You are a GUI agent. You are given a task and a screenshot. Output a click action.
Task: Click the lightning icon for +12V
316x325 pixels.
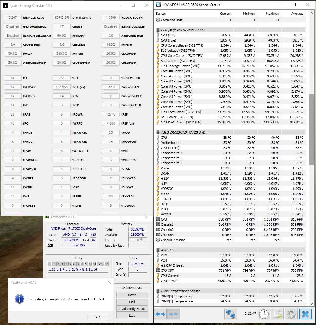[x=158, y=178]
